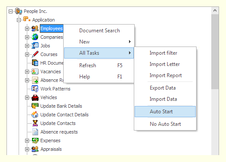Collapse the Application node
226x162 pixels.
(x=19, y=20)
